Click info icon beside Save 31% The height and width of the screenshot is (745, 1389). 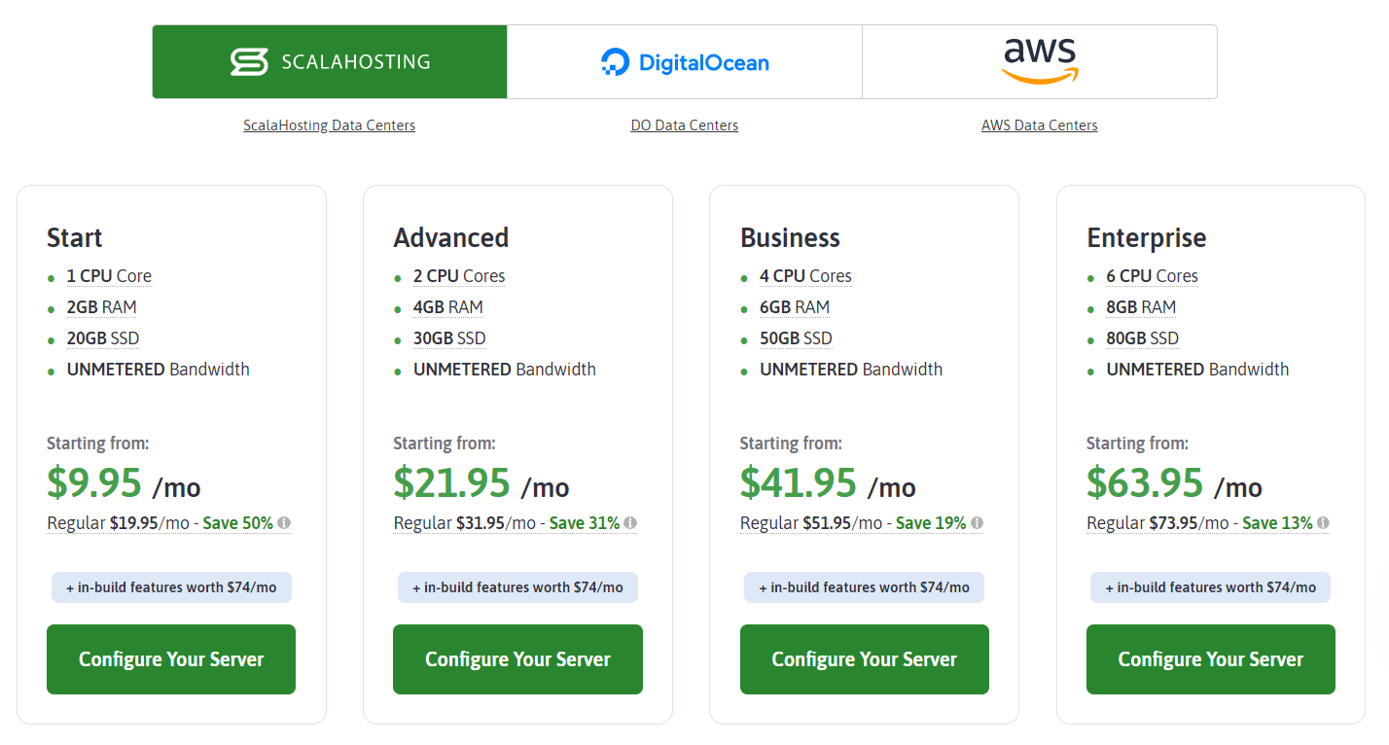(x=630, y=523)
